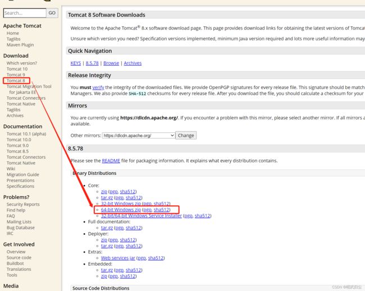This screenshot has width=365, height=291.
Task: Open Archives link in the sidebar
Action: click(x=15, y=116)
